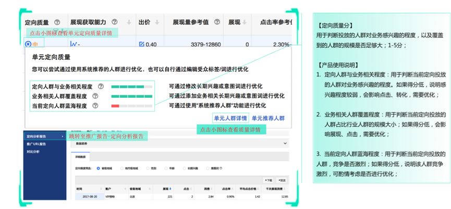Switch to the 详细数据 tab
Screen dimensions: 451x209
click(80, 157)
